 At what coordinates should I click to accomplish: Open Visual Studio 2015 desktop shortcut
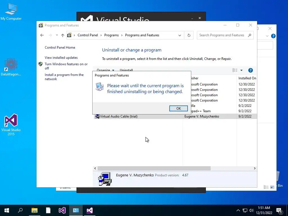pyautogui.click(x=11, y=125)
